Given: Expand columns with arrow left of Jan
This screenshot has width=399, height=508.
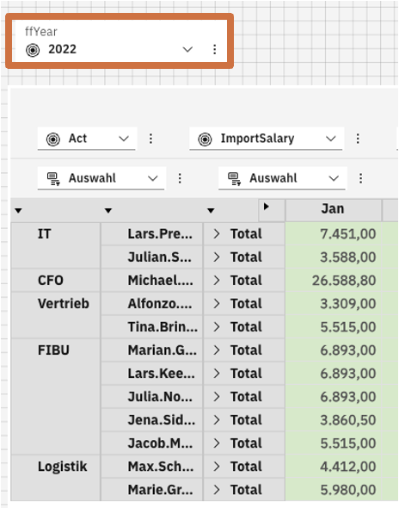Looking at the screenshot, I should coord(266,207).
